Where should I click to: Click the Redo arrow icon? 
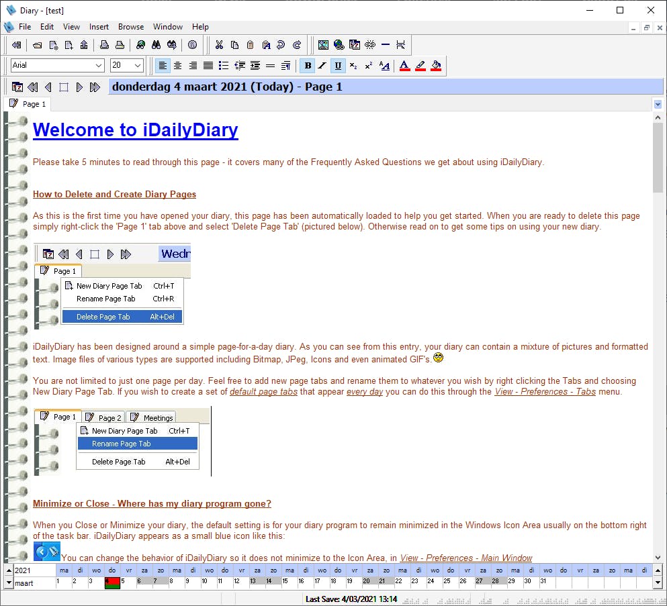click(x=297, y=44)
